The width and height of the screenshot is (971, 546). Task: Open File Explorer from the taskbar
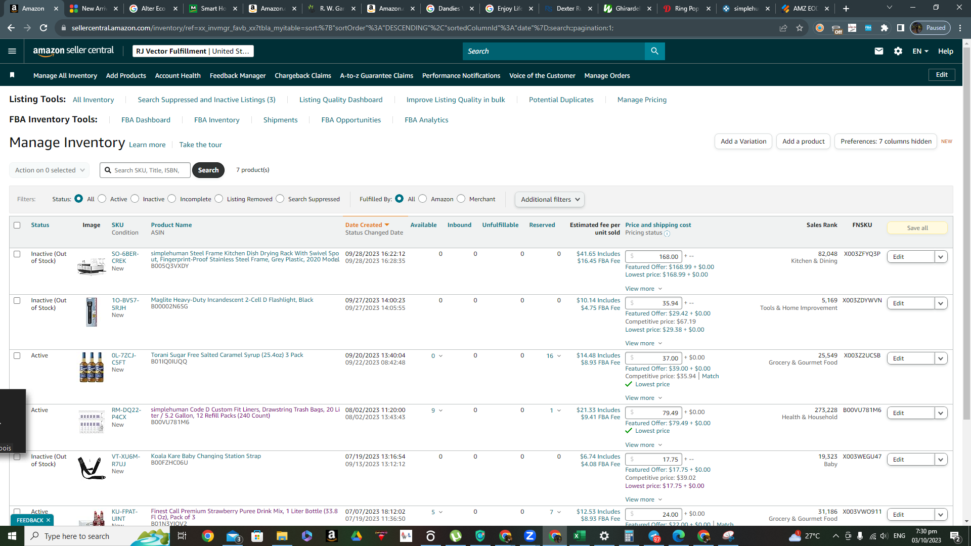[x=282, y=536]
